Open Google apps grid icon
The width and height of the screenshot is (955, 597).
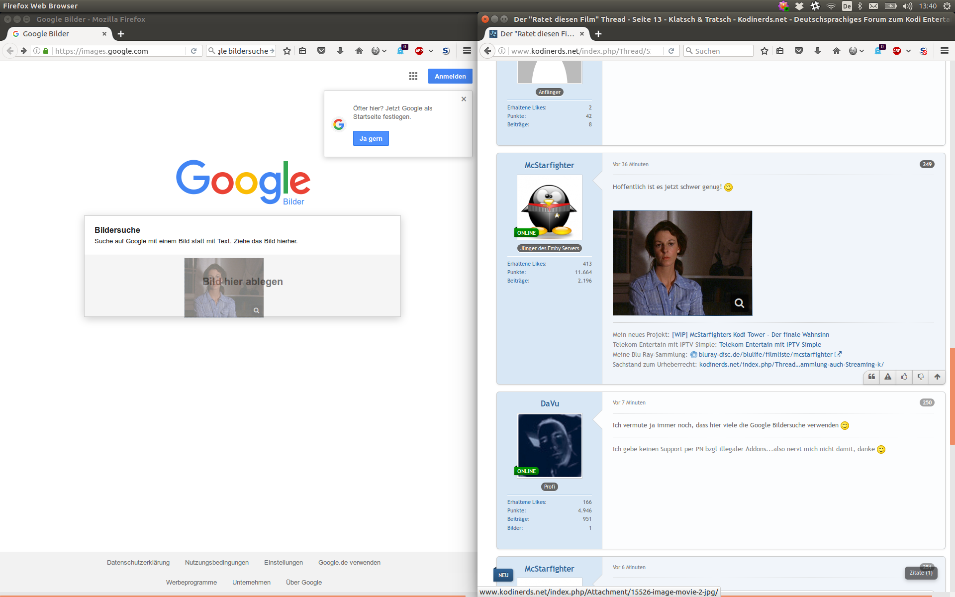click(413, 76)
